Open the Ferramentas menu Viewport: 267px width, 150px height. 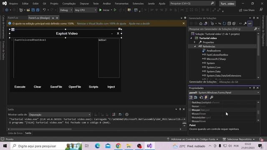121,4
